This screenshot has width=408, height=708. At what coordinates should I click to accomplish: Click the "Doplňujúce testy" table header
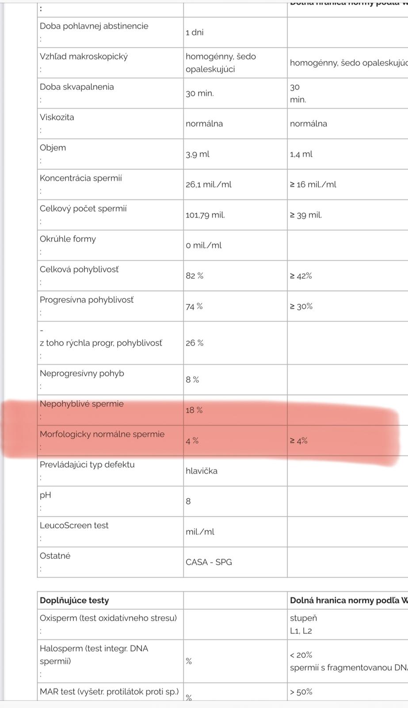point(74,600)
